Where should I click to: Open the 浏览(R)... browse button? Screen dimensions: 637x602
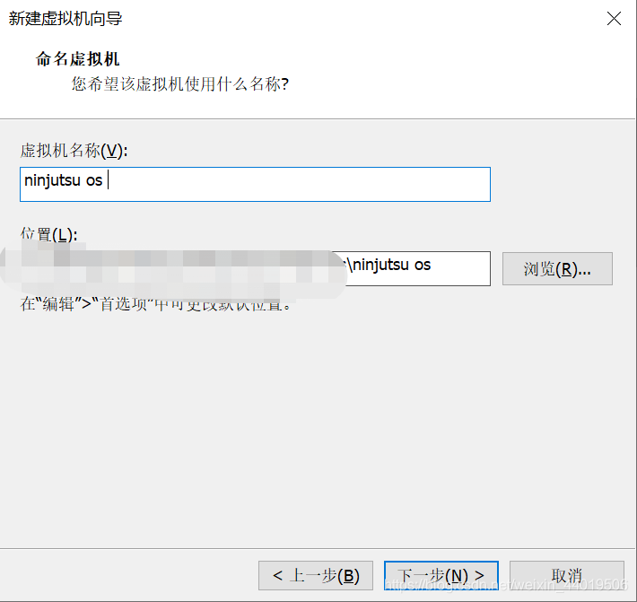pyautogui.click(x=557, y=268)
